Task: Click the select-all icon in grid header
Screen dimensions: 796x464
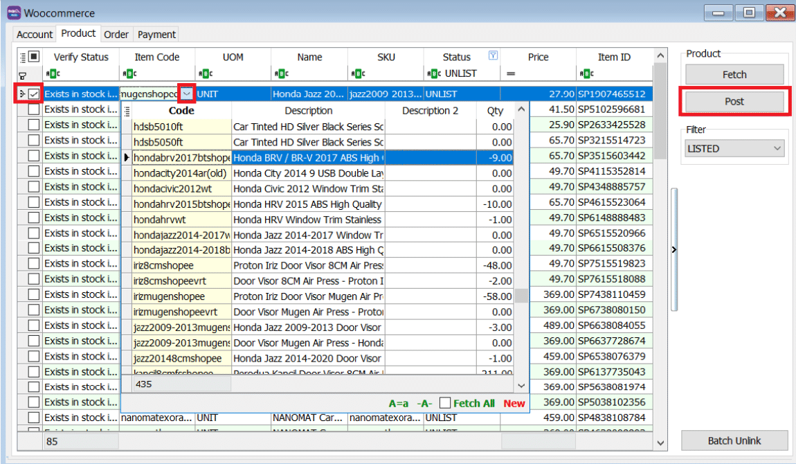Action: 34,57
